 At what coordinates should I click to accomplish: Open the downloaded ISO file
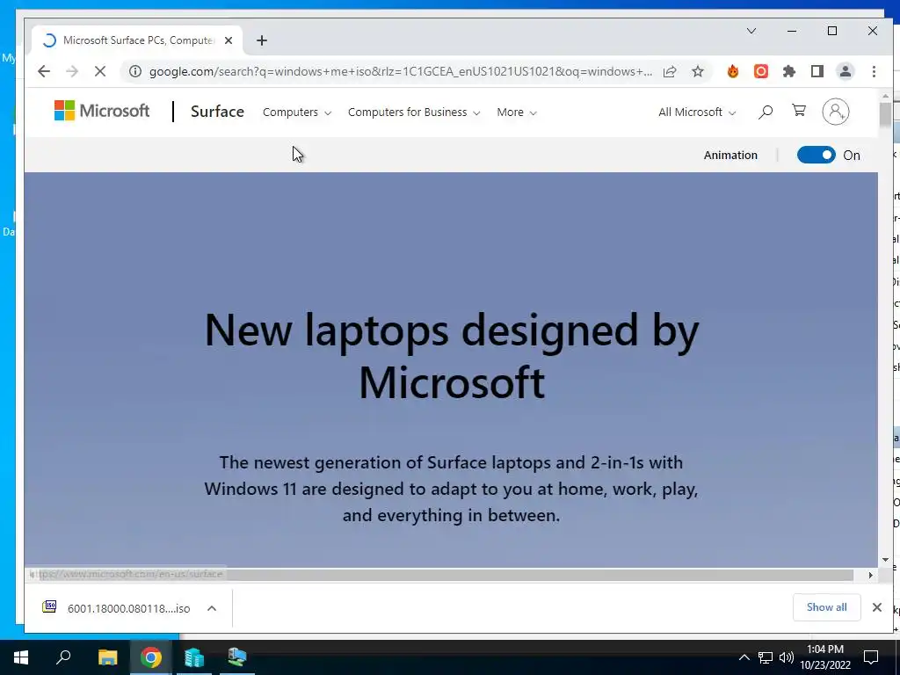(x=116, y=608)
